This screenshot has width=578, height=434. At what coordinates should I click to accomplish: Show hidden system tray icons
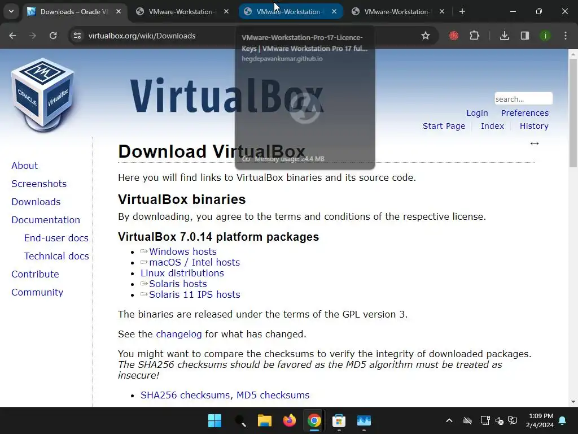click(449, 420)
